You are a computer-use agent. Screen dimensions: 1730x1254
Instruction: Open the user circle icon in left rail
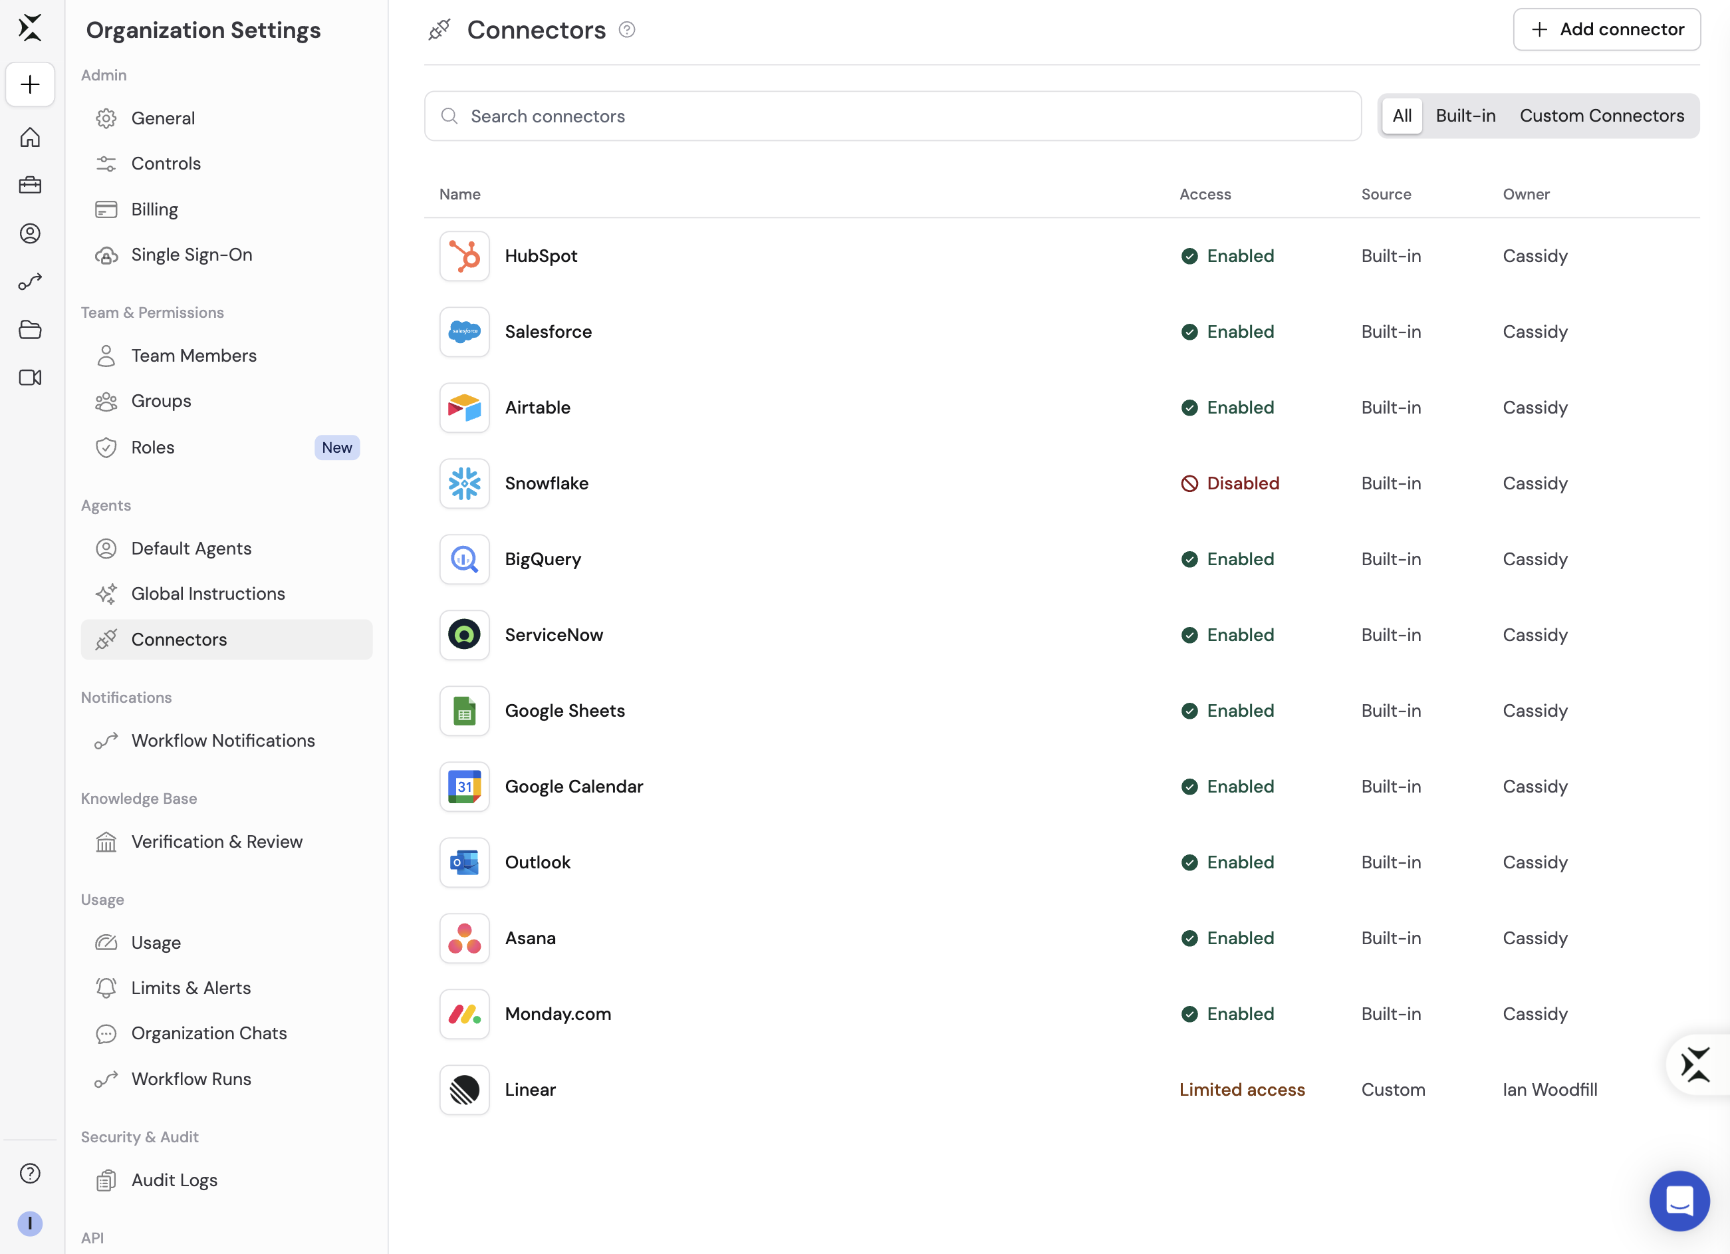30,233
